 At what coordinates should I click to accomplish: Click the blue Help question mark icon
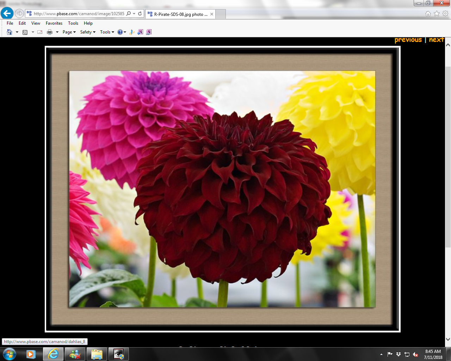(120, 32)
